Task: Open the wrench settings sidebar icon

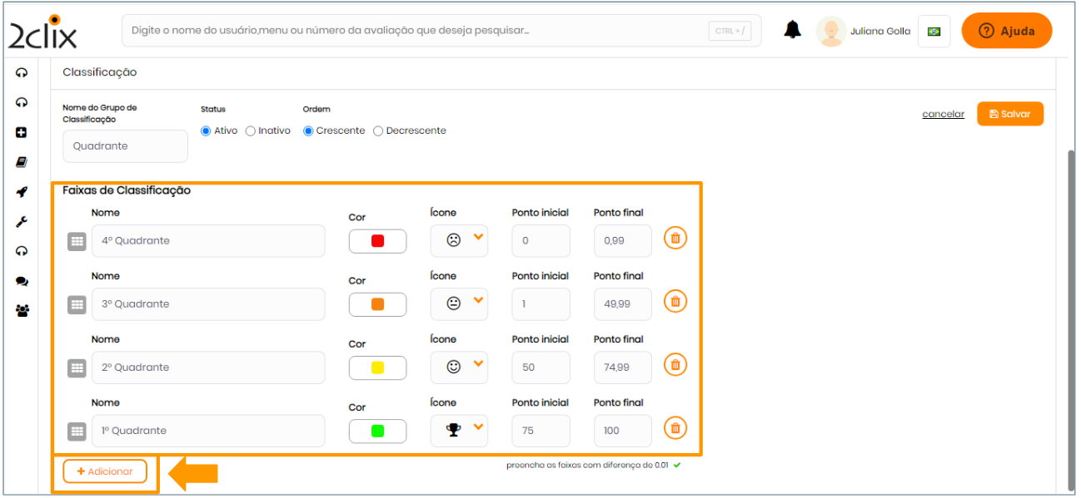Action: point(22,222)
